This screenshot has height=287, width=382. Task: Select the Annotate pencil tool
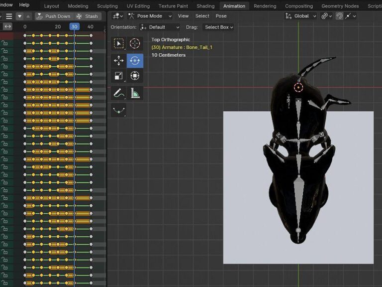(x=119, y=93)
